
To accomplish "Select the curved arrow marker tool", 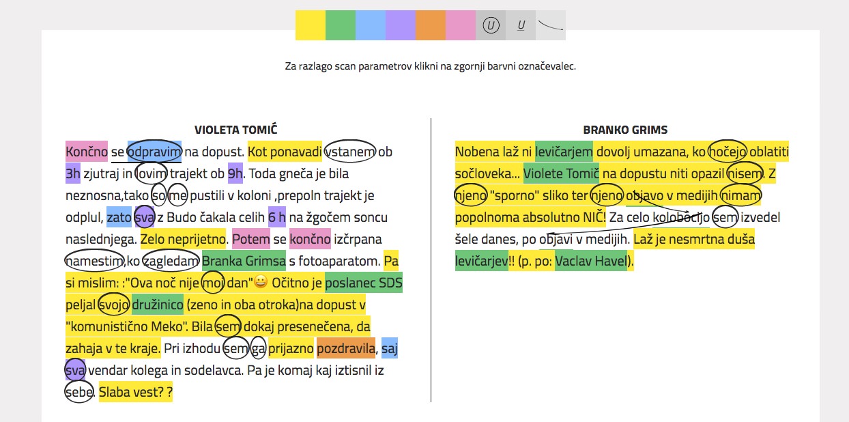I will pos(551,25).
